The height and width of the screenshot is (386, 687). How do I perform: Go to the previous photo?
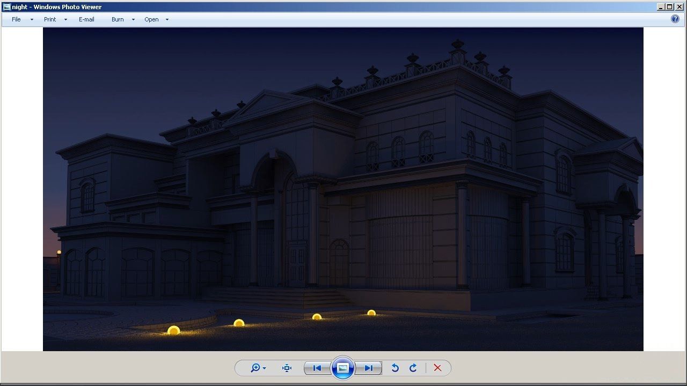[x=317, y=368]
